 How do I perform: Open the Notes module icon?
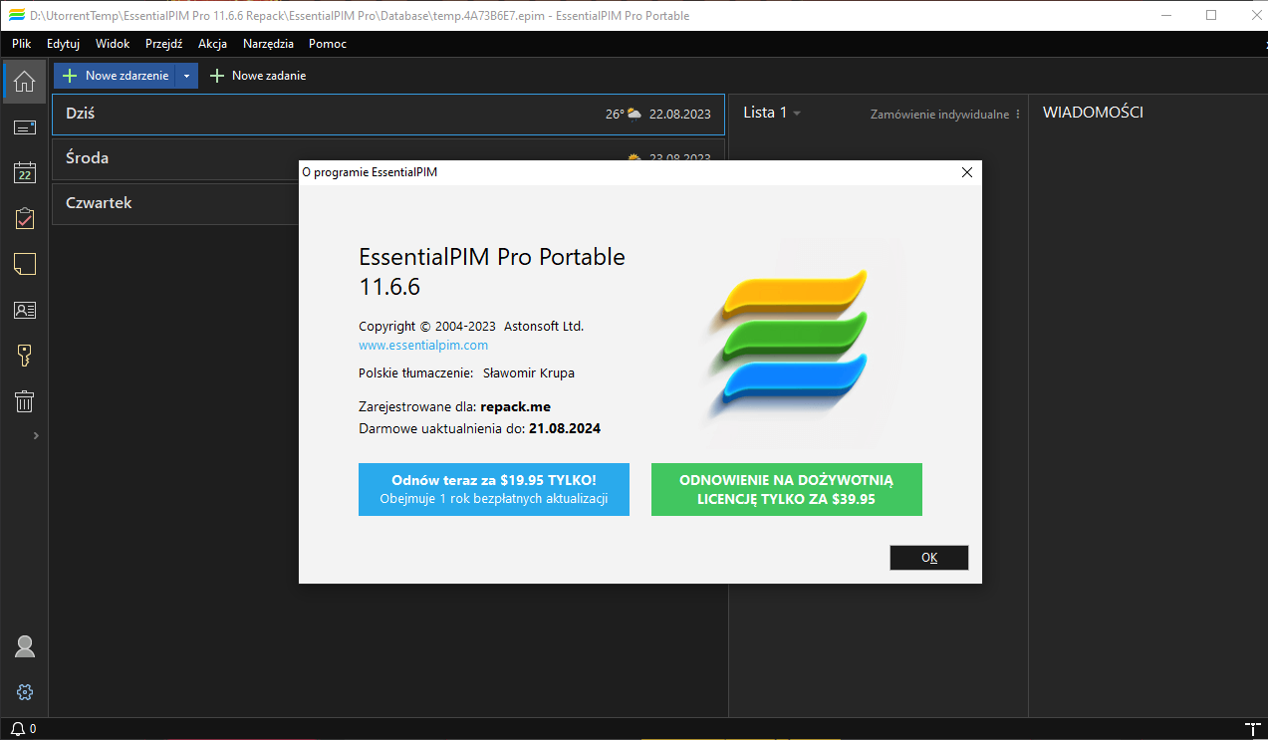coord(24,264)
